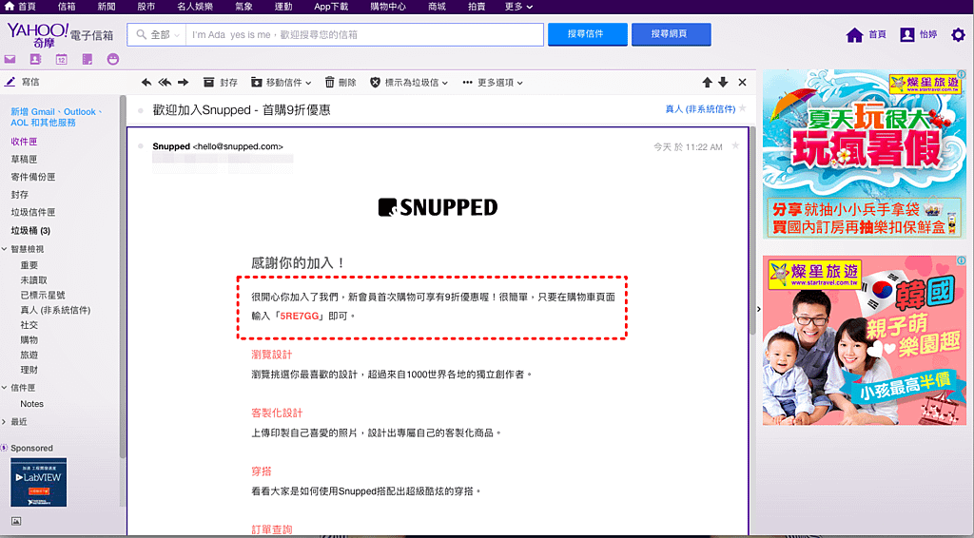Open the calendar icon under Yahoo logo
The width and height of the screenshot is (974, 538).
point(61,60)
